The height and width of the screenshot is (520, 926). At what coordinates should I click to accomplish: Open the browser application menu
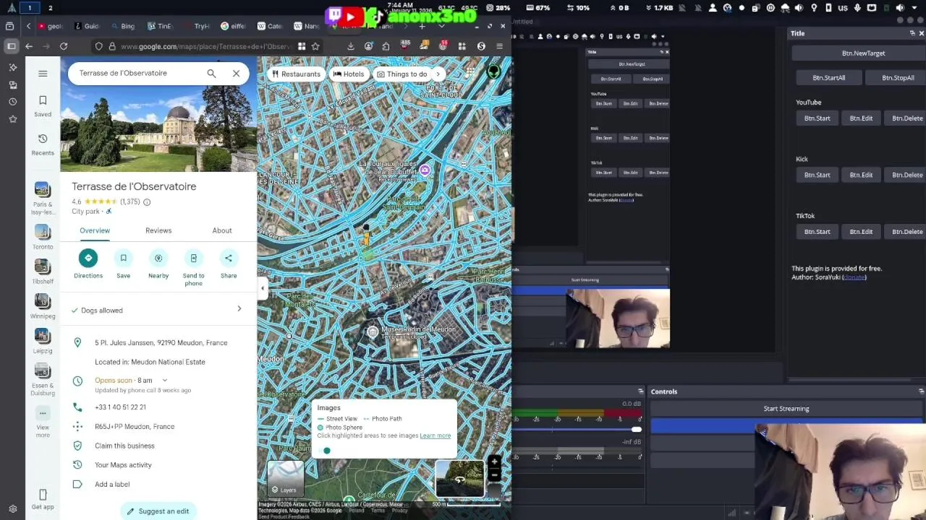499,46
